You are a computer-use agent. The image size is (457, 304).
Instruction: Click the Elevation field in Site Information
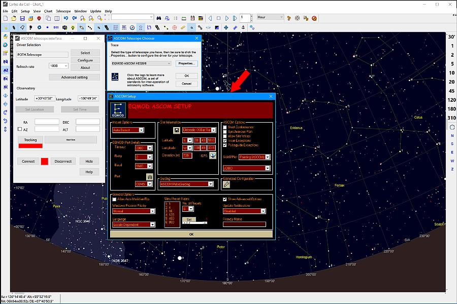[x=187, y=156]
